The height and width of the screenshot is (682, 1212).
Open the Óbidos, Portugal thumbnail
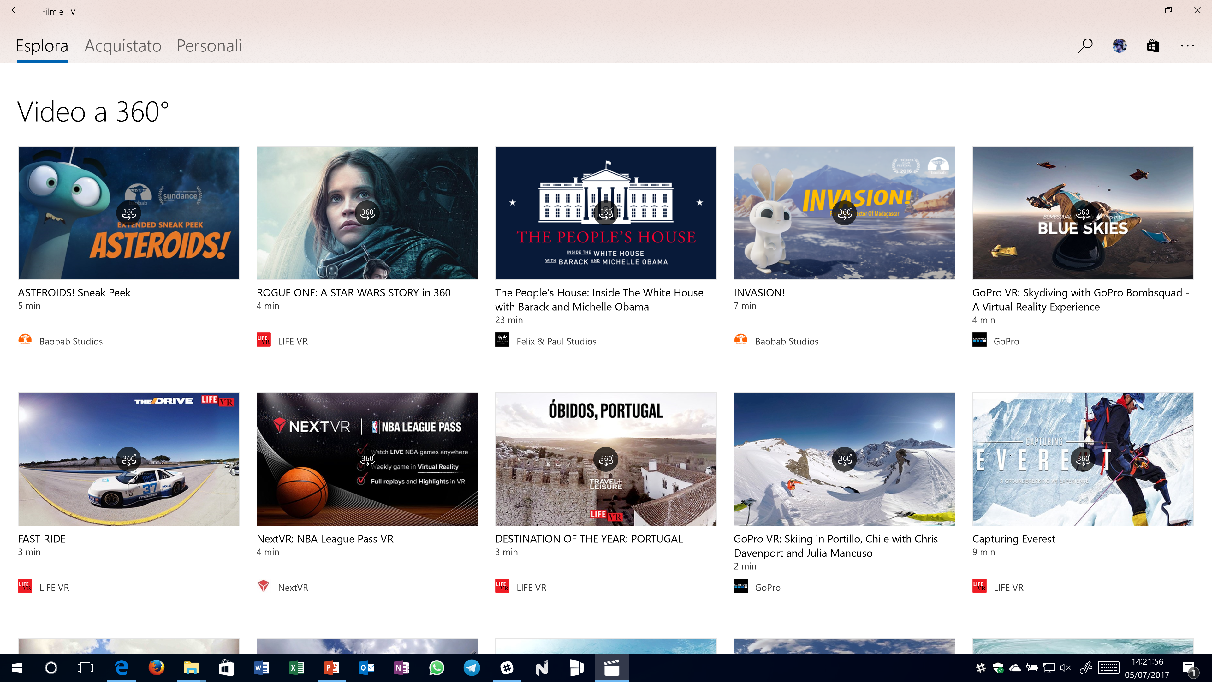(x=606, y=459)
